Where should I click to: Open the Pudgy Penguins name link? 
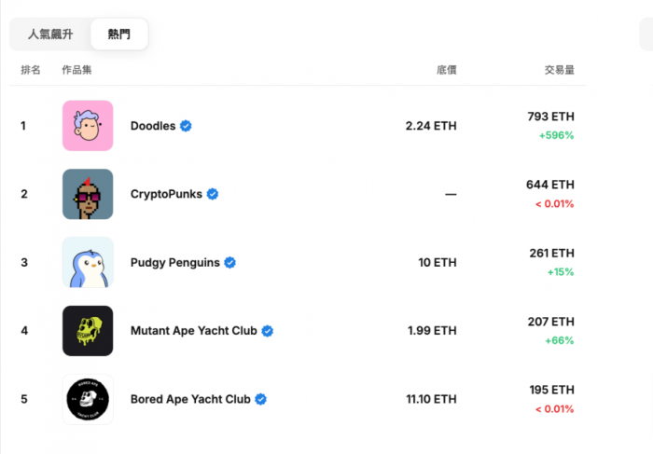[175, 263]
